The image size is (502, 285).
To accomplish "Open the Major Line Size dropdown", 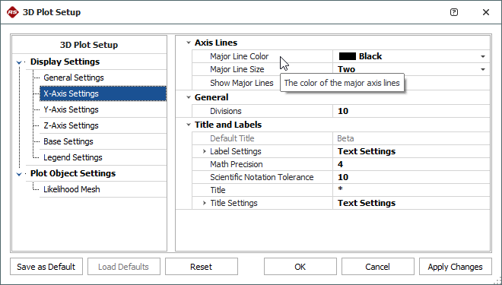I will coord(483,69).
